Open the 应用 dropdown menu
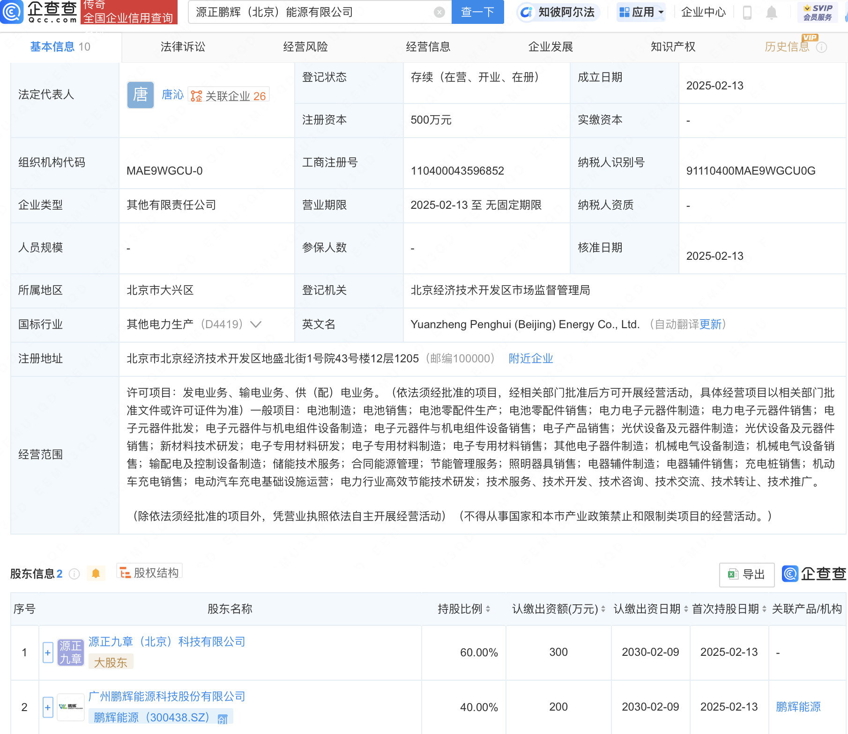 [x=641, y=13]
